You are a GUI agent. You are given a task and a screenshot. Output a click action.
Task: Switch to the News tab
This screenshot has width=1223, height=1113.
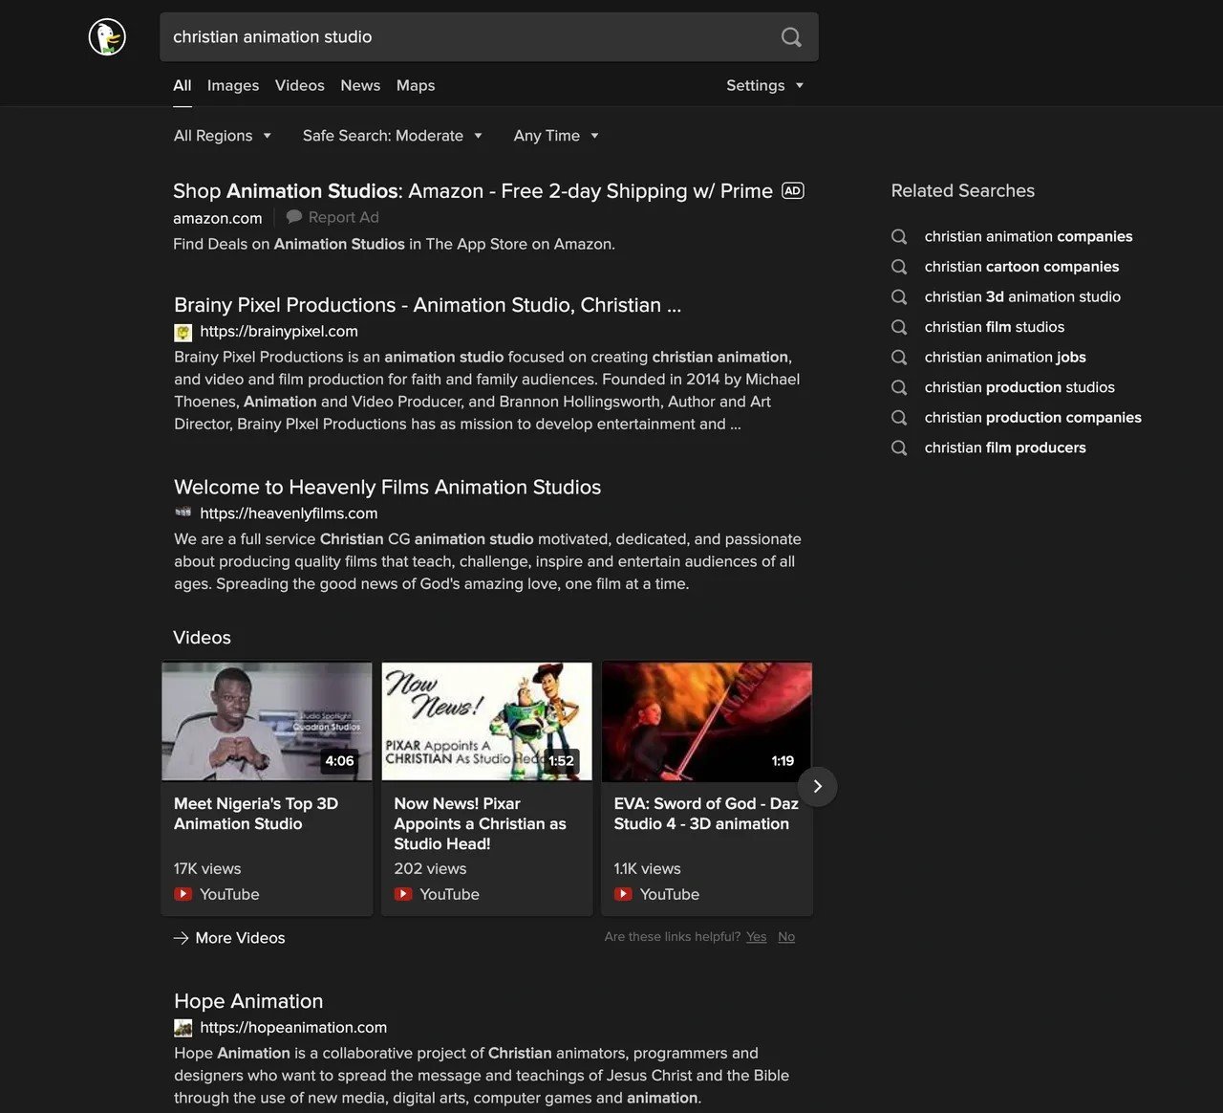tap(360, 85)
